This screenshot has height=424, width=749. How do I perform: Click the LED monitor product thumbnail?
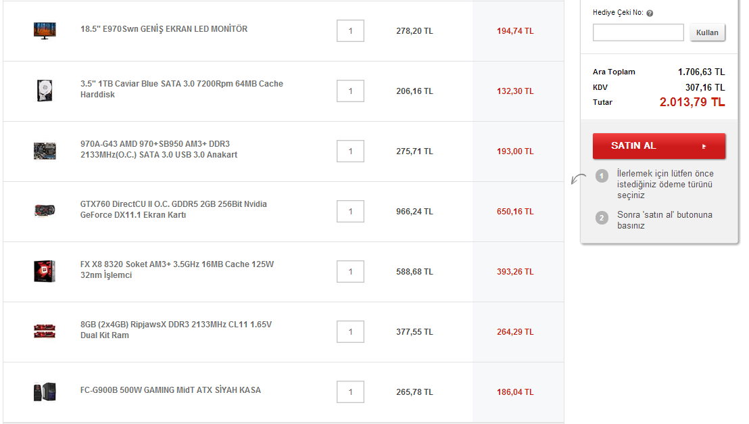45,30
